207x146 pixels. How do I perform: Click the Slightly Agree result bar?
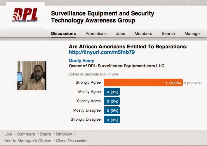tap(112, 101)
